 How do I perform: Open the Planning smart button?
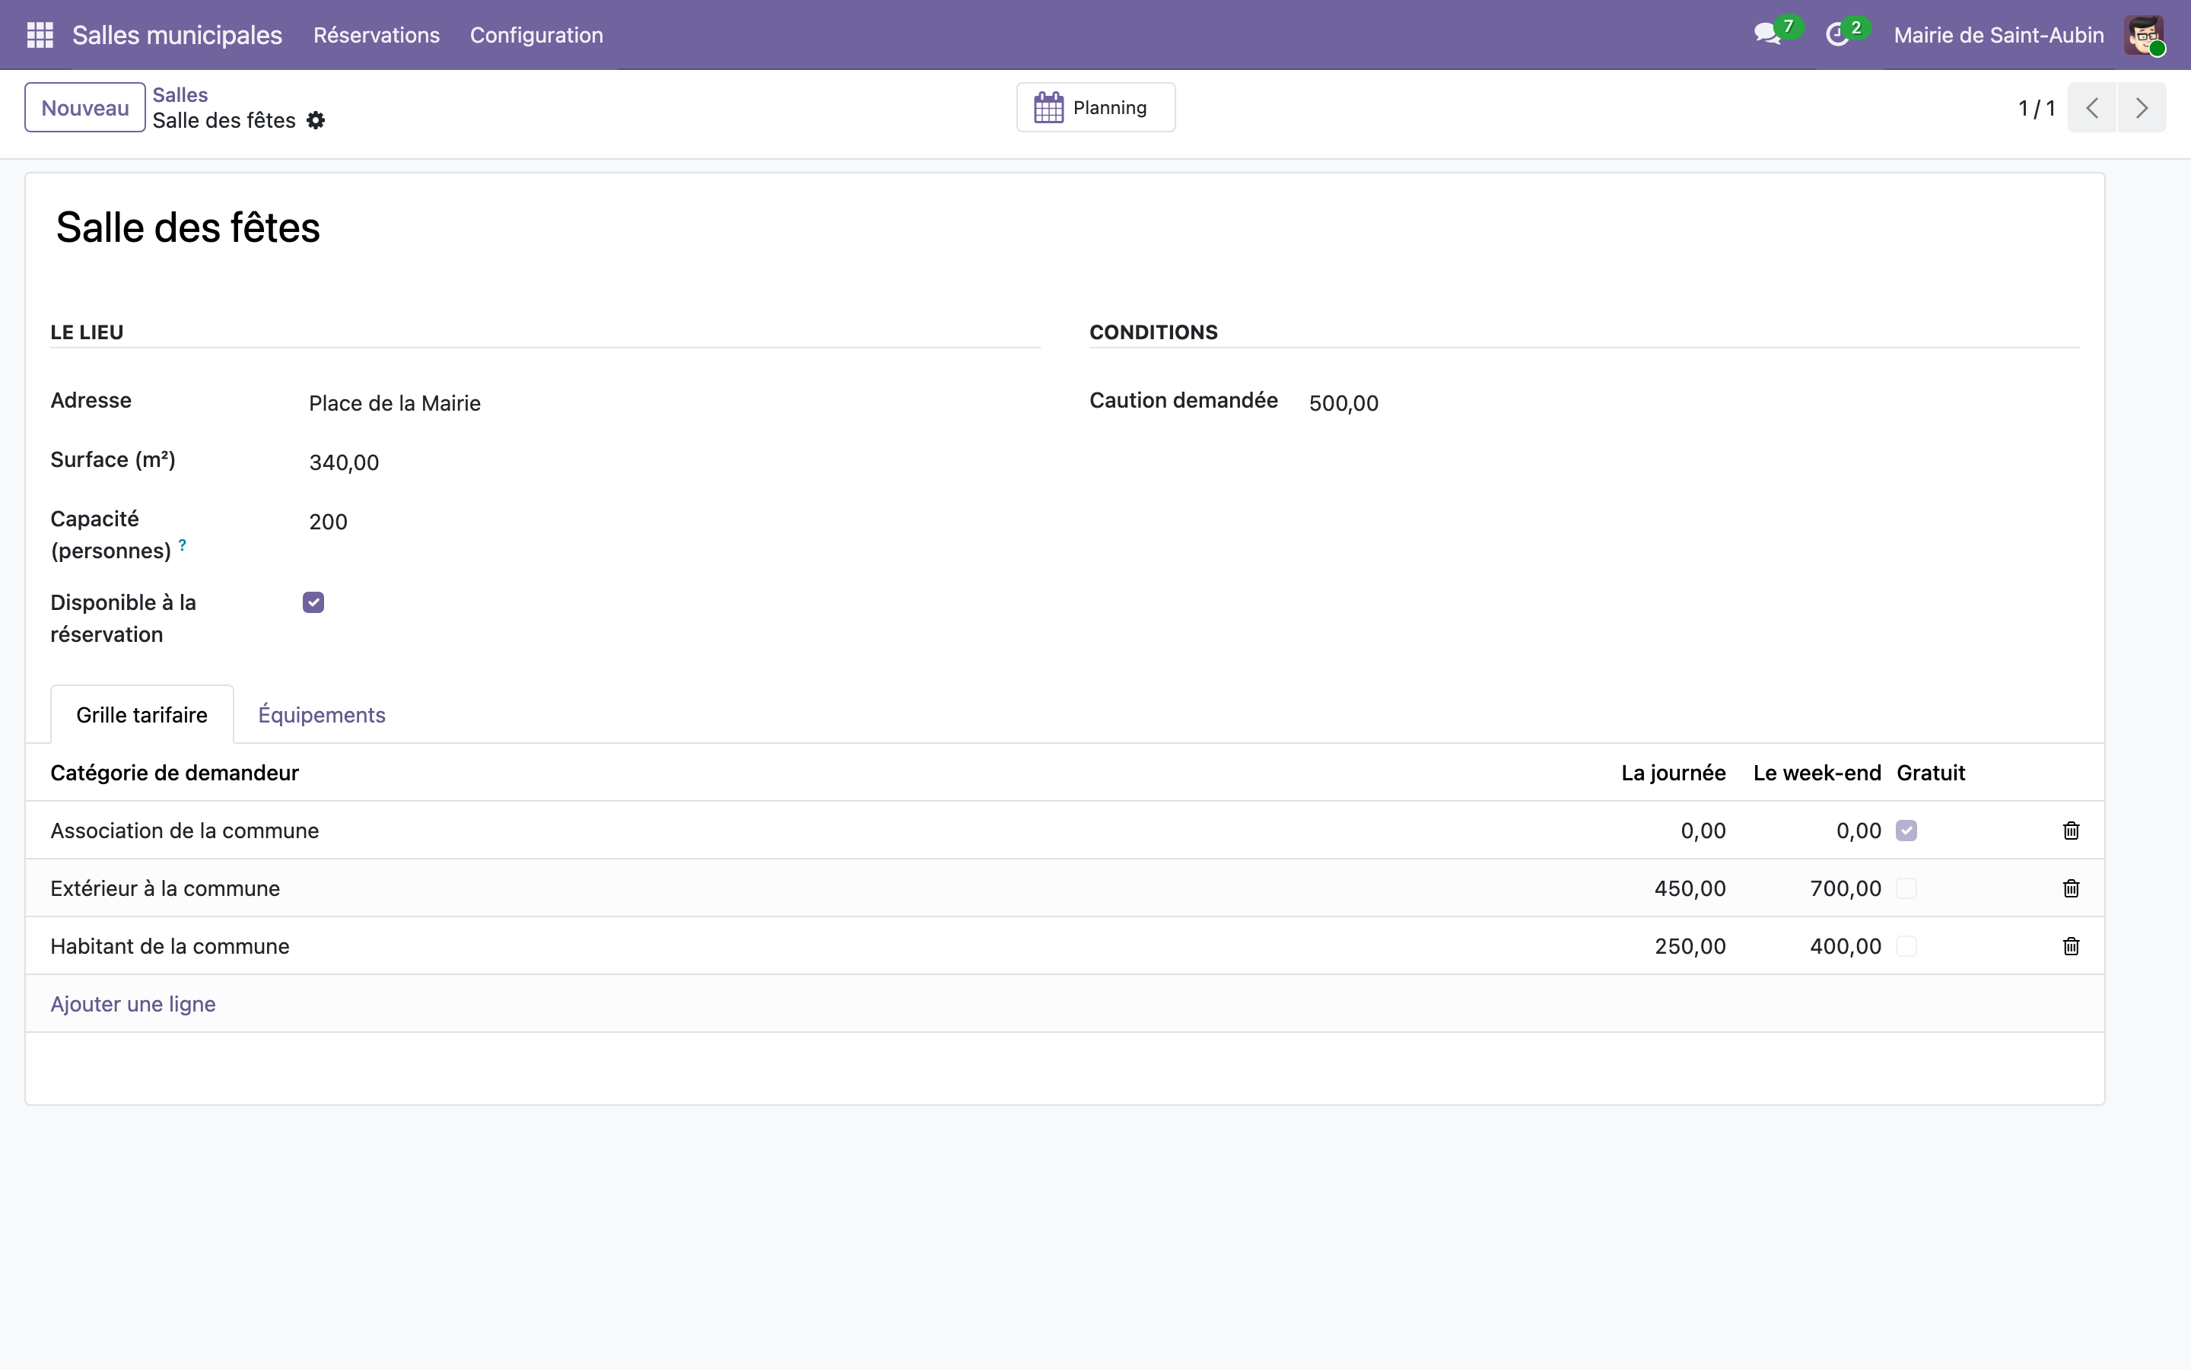(x=1095, y=108)
